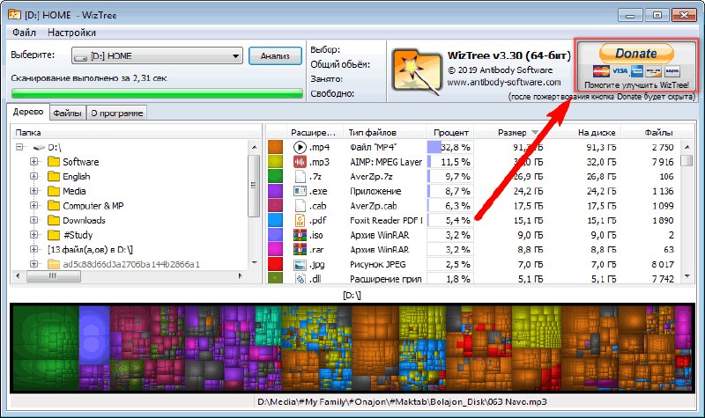Click the file types list scroll-down arrow
Viewport: 705px width, 418px height.
686,276
